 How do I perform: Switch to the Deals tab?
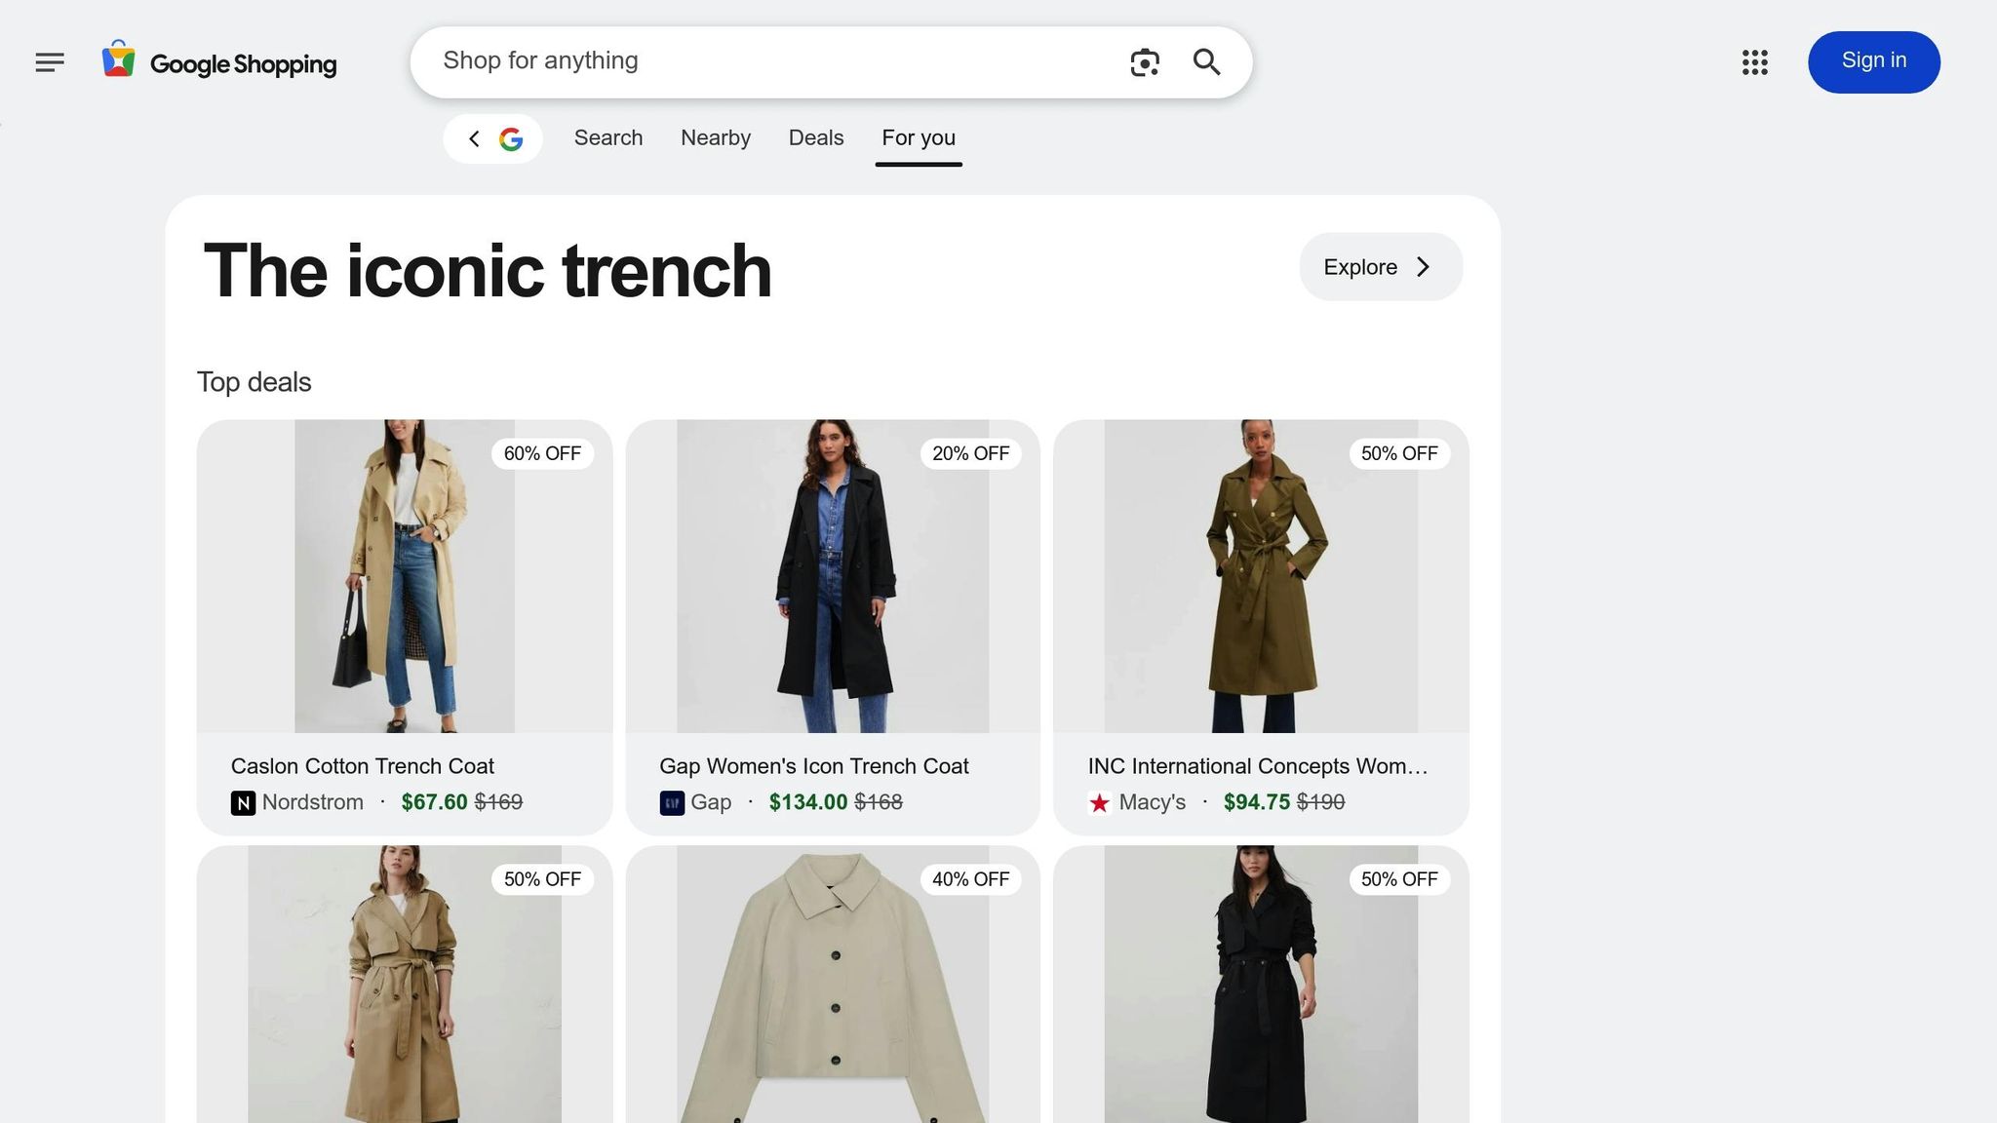point(816,138)
